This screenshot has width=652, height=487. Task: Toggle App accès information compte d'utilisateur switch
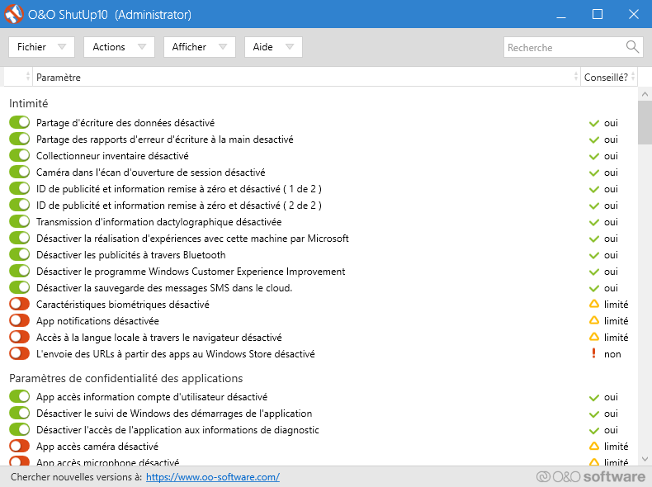[x=20, y=396]
